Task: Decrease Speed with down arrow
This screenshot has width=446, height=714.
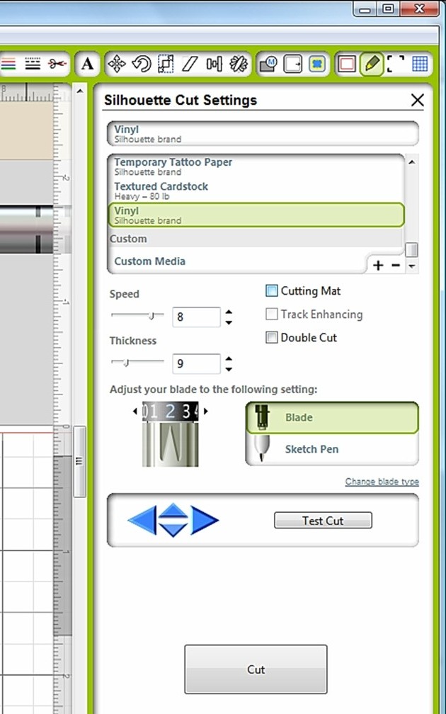Action: coord(229,322)
